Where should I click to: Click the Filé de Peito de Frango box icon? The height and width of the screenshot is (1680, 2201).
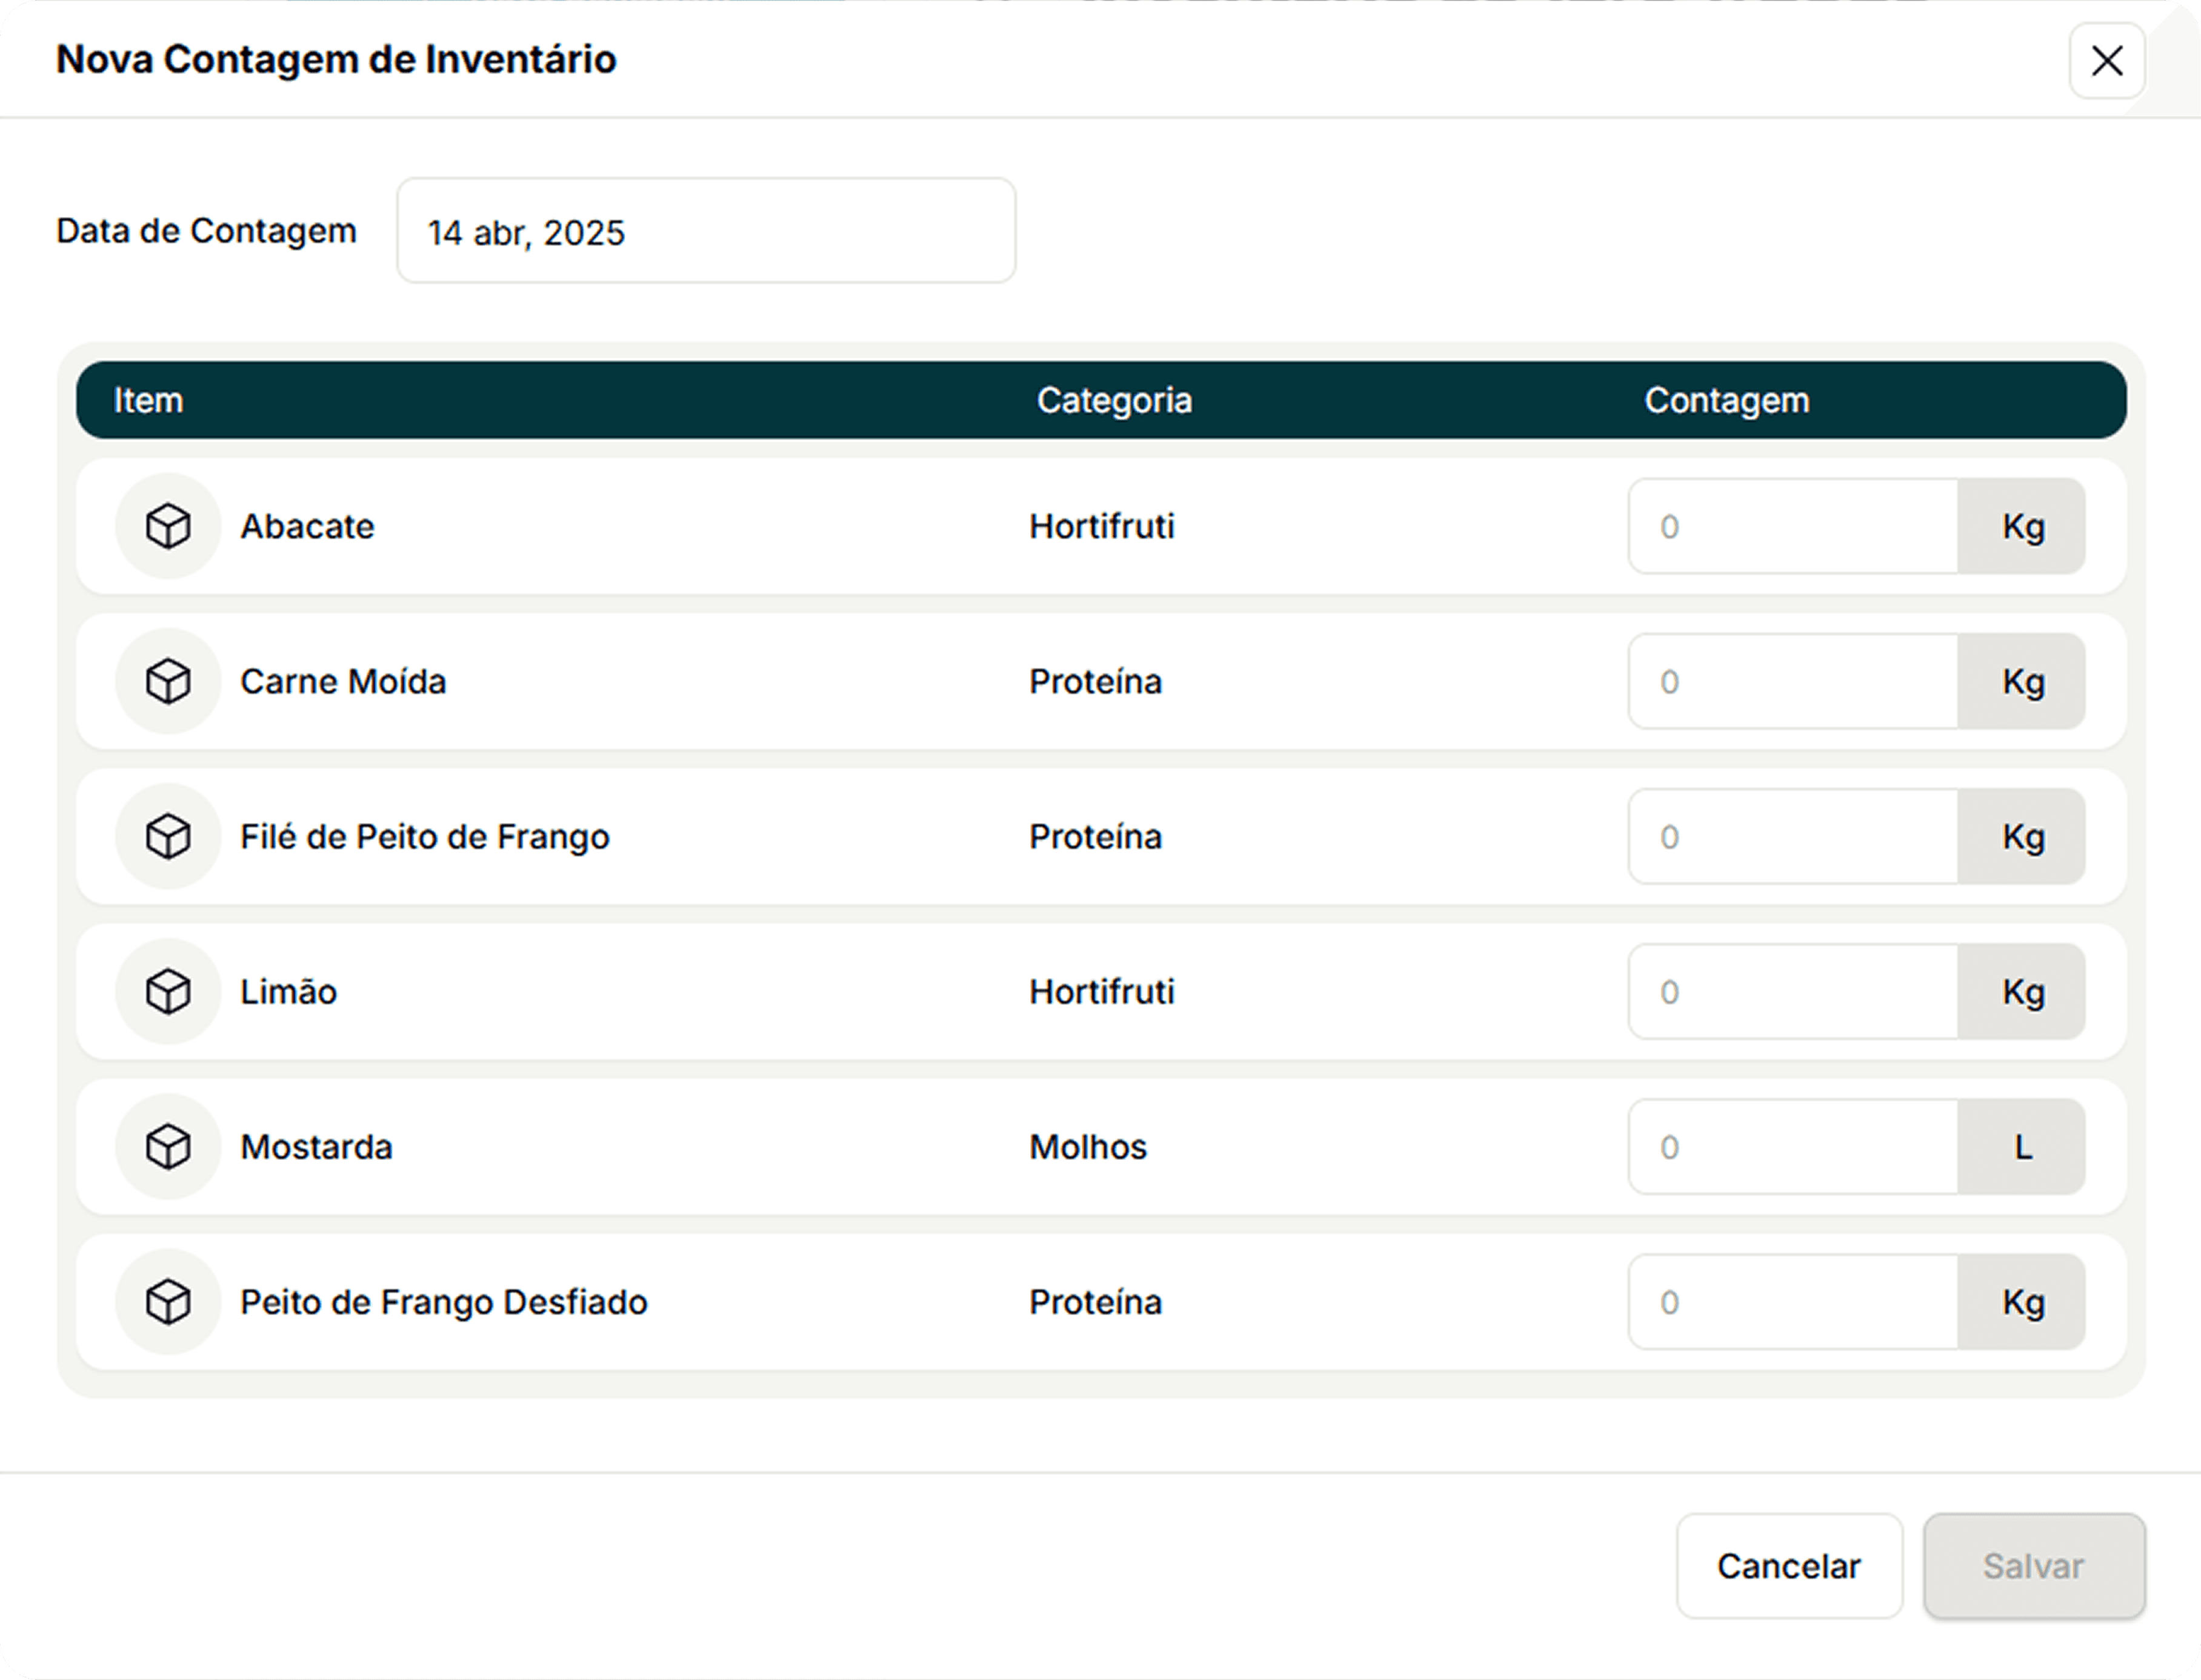168,836
